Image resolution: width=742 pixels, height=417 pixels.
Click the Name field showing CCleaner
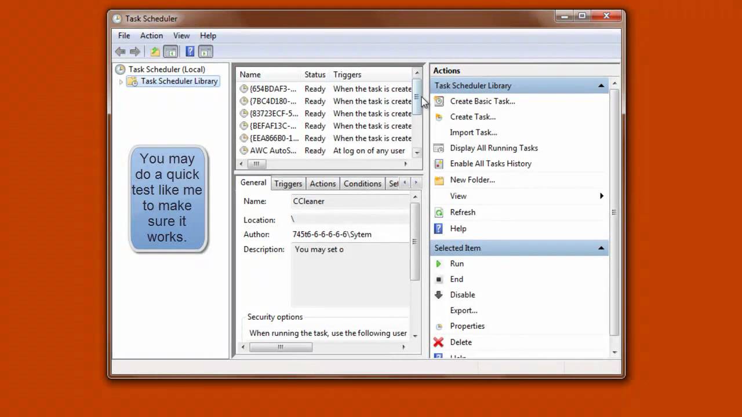pyautogui.click(x=350, y=201)
